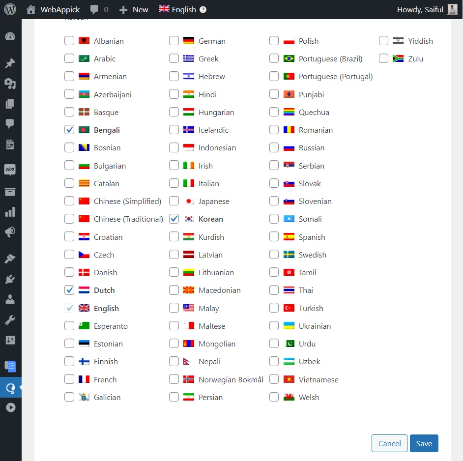Image resolution: width=463 pixels, height=461 pixels.
Task: Enable the Persian language checkbox
Action: (174, 397)
